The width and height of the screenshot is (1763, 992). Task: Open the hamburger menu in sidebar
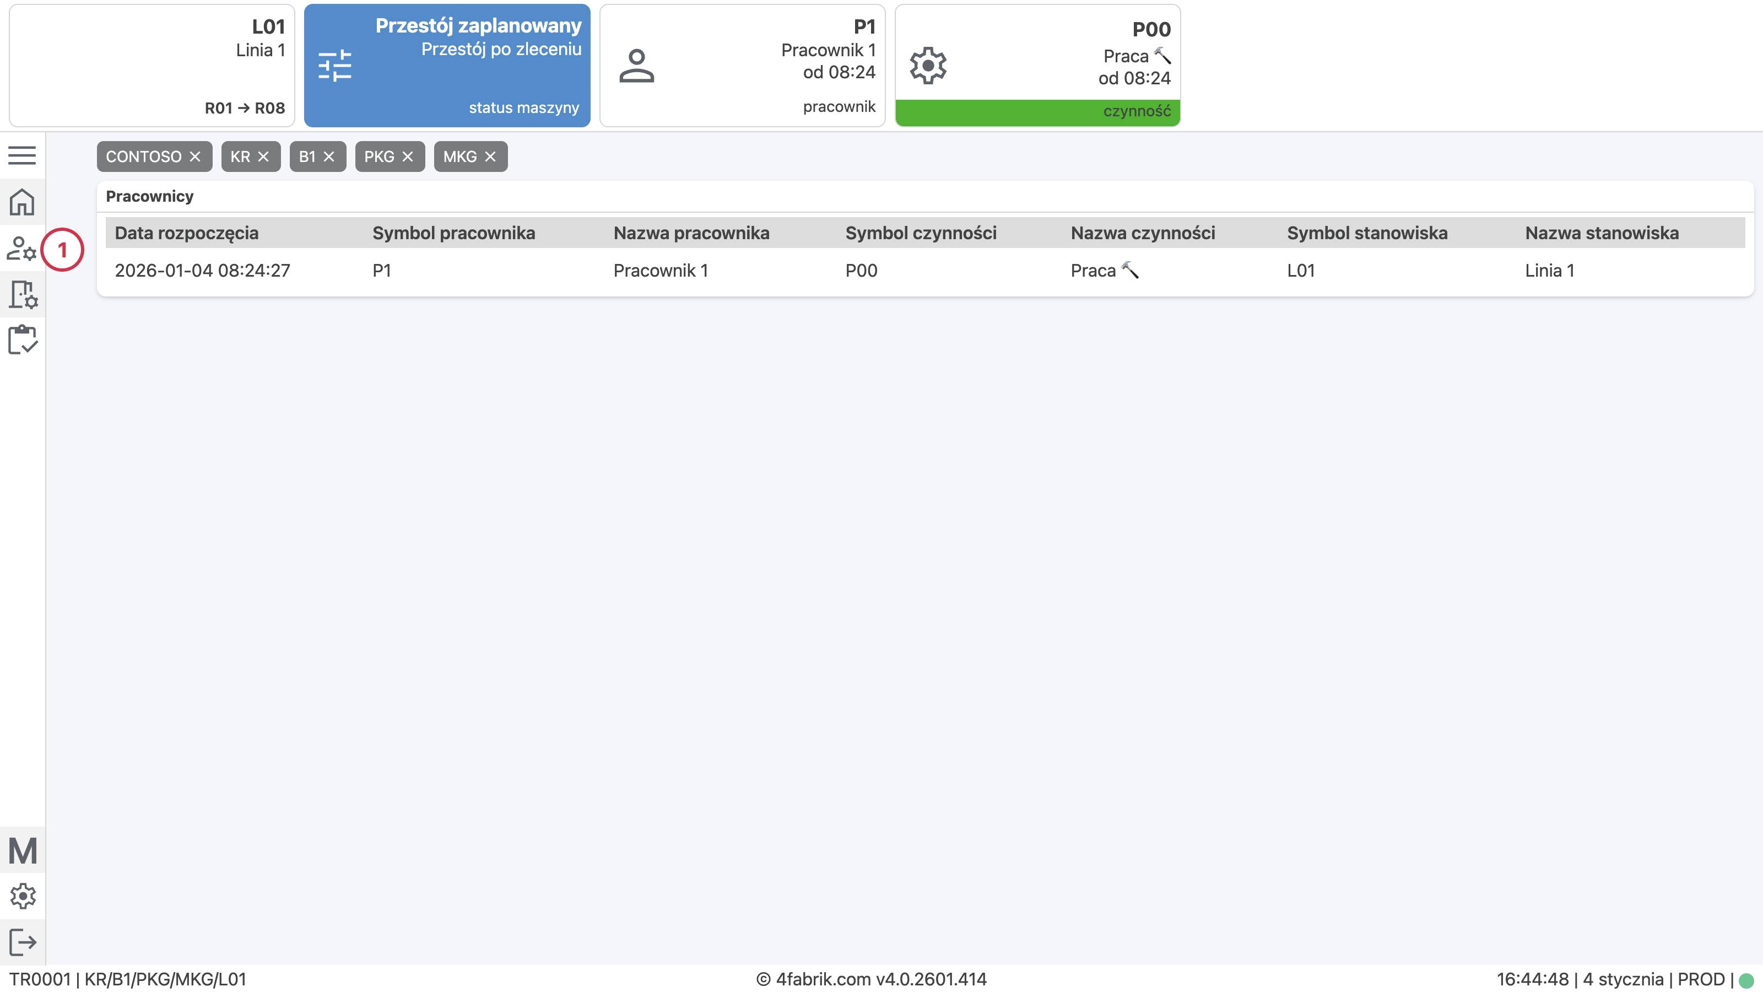pyautogui.click(x=22, y=155)
